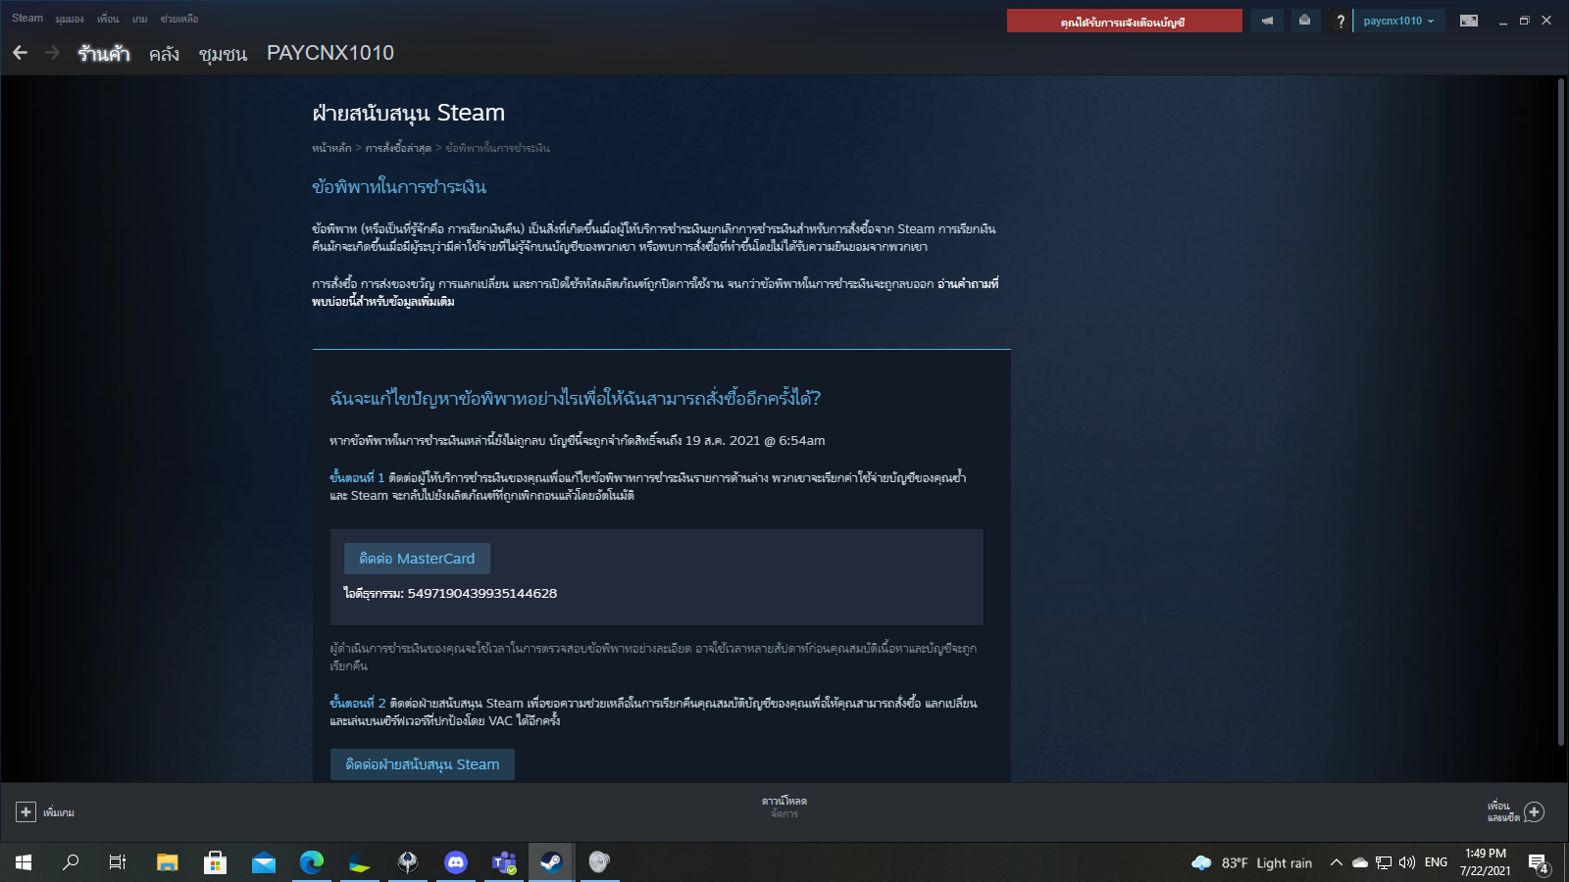Image resolution: width=1569 pixels, height=882 pixels.
Task: Open Task View on the taskbar
Action: [118, 862]
